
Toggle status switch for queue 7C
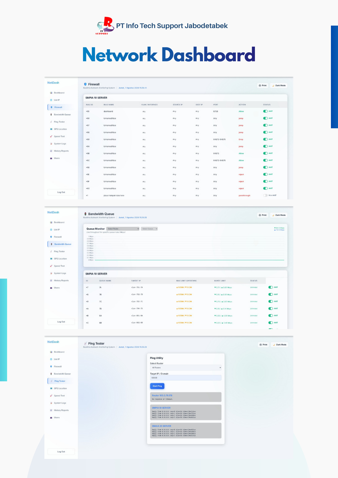click(270, 302)
